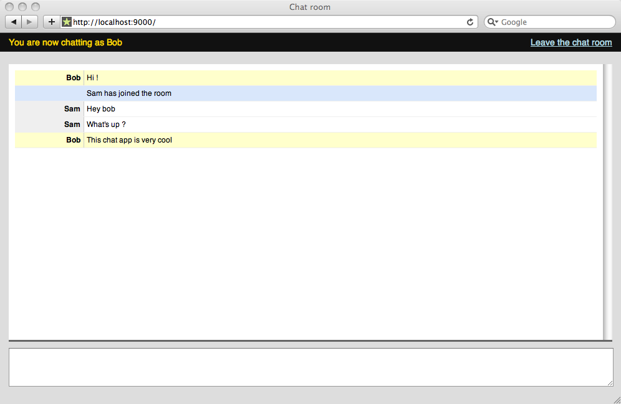Click the text area resize grip
This screenshot has height=404, width=621.
pyautogui.click(x=610, y=382)
